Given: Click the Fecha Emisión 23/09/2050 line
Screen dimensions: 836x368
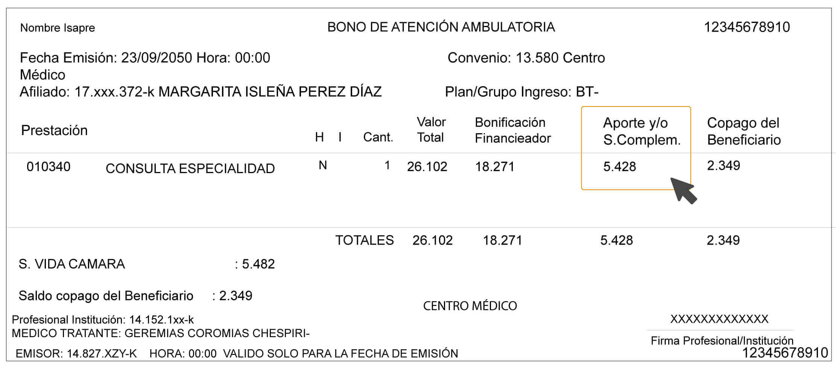Looking at the screenshot, I should point(145,58).
